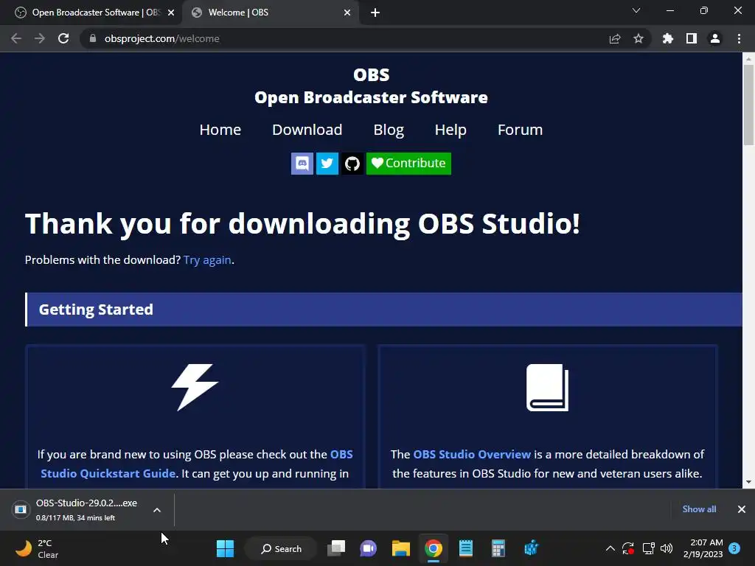The image size is (755, 566).
Task: Open the Calculator taskbar icon
Action: pyautogui.click(x=498, y=548)
